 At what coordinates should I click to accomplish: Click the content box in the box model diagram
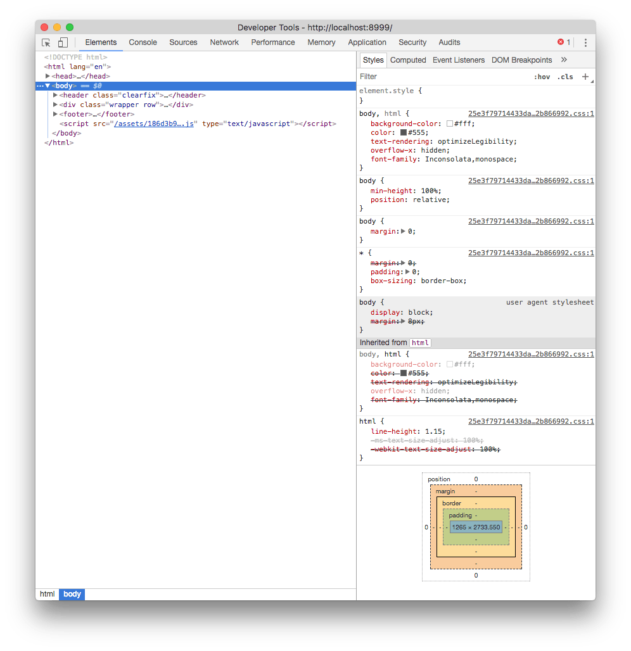pyautogui.click(x=476, y=527)
